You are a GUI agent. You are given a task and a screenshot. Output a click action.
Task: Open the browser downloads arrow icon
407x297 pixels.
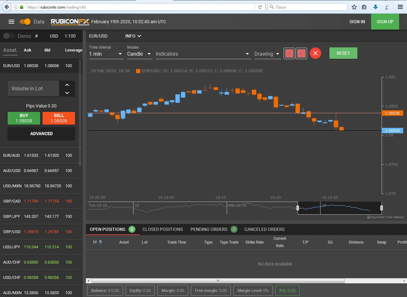(376, 7)
